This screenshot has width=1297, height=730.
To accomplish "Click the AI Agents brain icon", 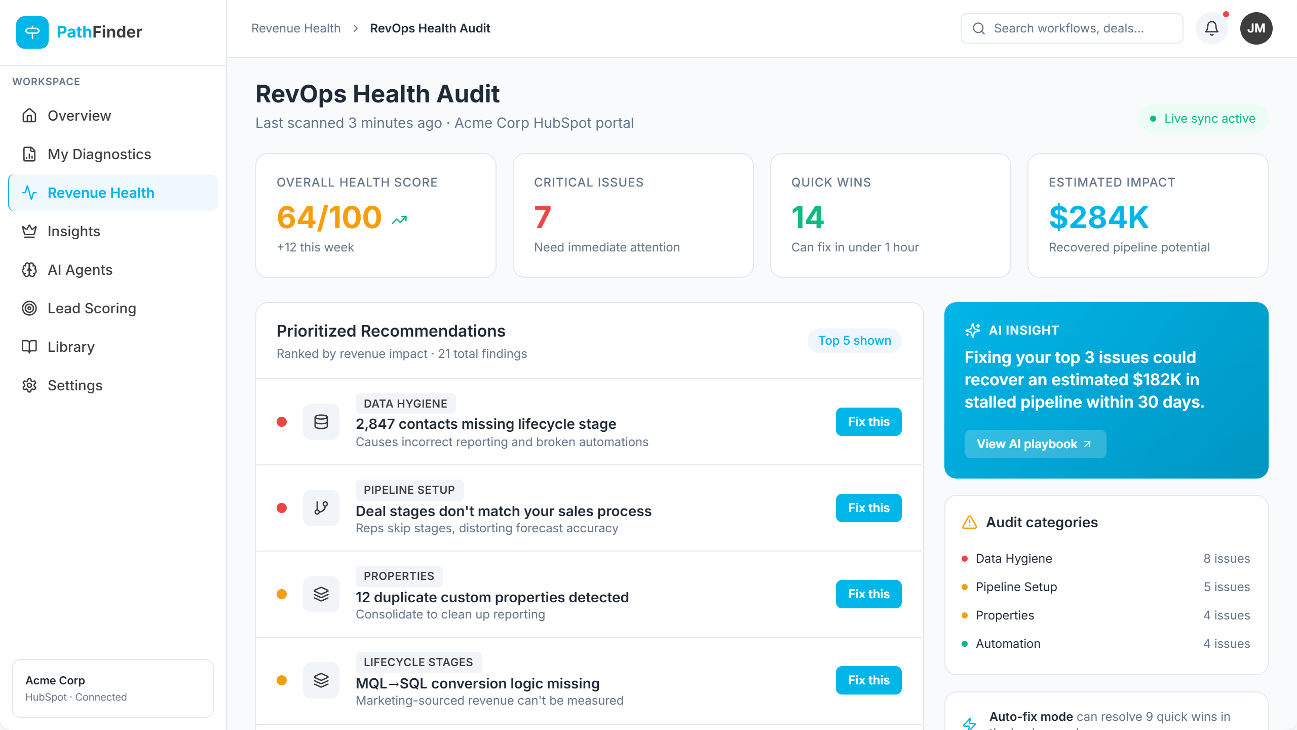I will [x=29, y=270].
